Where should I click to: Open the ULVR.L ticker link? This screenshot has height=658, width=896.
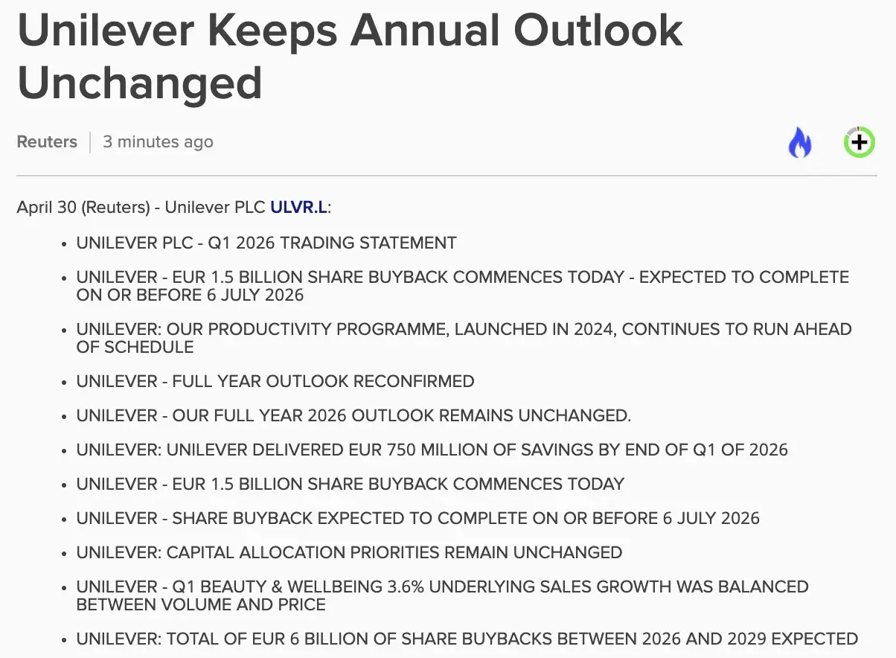click(x=298, y=207)
